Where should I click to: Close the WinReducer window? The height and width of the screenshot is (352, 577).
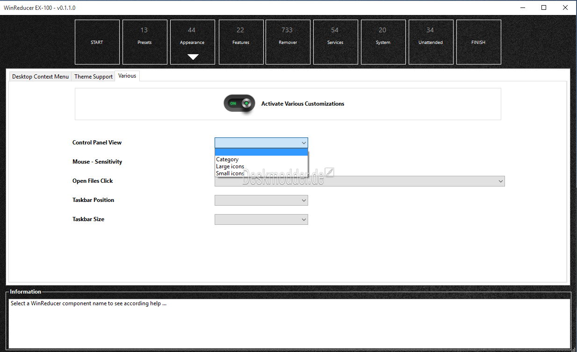(565, 7)
